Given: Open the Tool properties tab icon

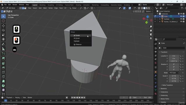Looking at the screenshot, I should tap(156, 44).
